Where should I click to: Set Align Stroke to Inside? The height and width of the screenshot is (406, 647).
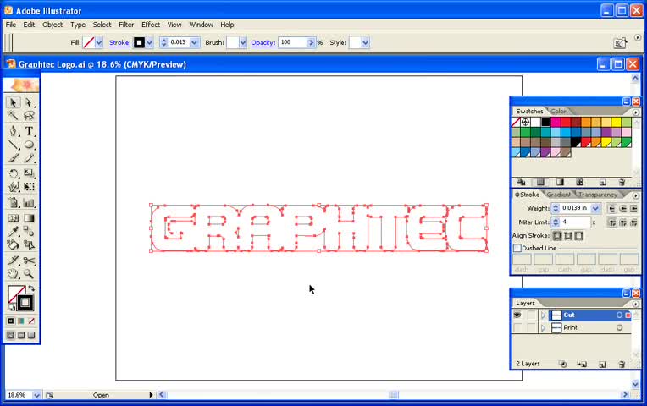pyautogui.click(x=568, y=236)
